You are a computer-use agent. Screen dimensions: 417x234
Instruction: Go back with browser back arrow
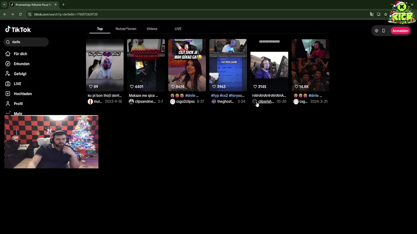click(5, 14)
